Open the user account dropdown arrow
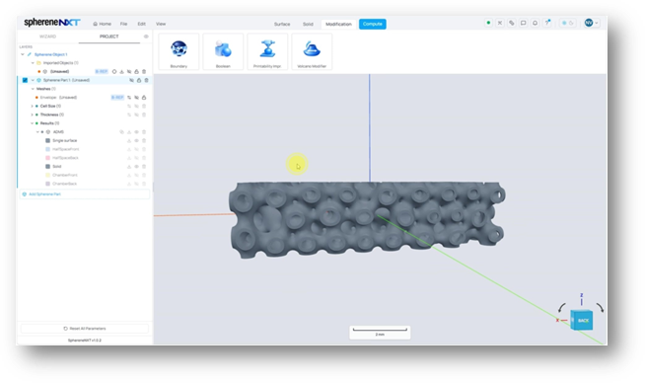Viewport: 645px width, 383px height. pos(597,23)
